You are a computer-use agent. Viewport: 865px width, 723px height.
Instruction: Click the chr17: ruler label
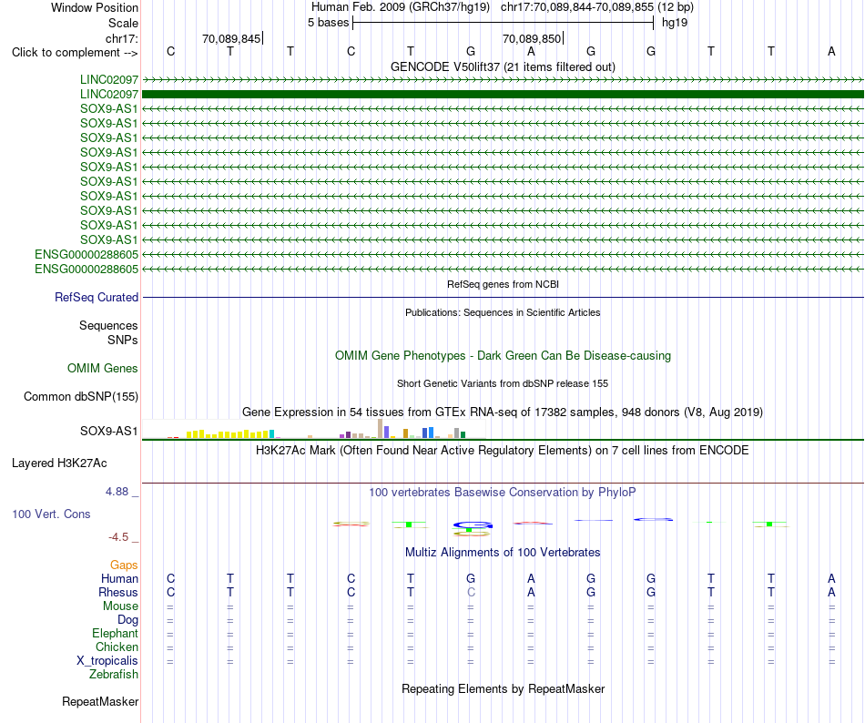pos(121,38)
